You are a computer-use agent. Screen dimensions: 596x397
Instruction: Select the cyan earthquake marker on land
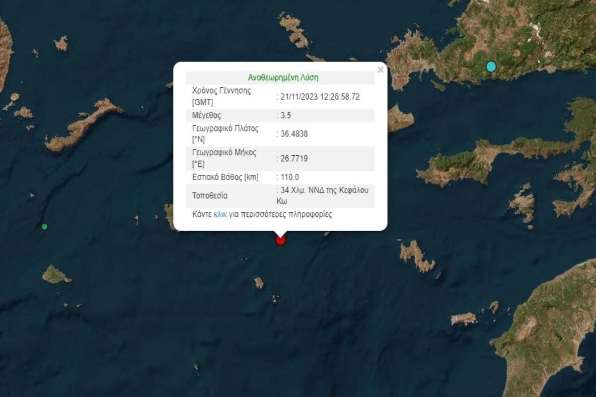click(x=491, y=66)
